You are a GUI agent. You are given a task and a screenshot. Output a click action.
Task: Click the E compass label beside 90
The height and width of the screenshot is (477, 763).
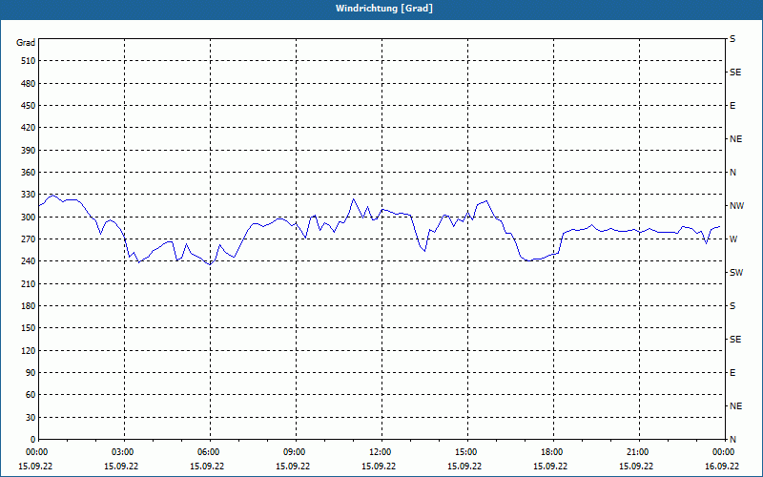click(x=732, y=373)
